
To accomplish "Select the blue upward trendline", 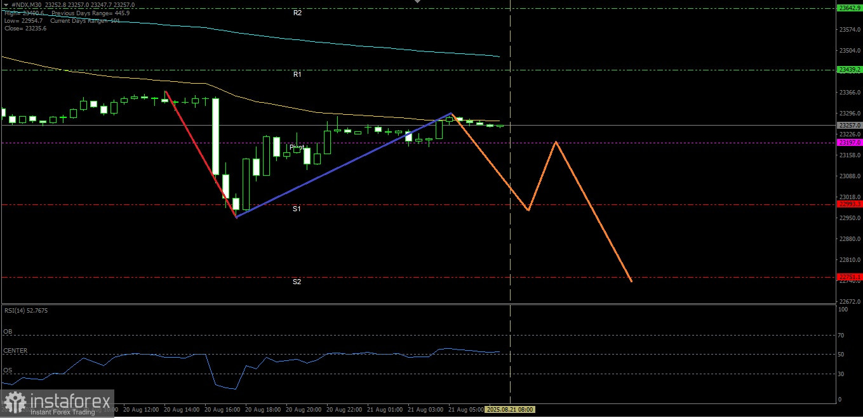I will coord(343,166).
